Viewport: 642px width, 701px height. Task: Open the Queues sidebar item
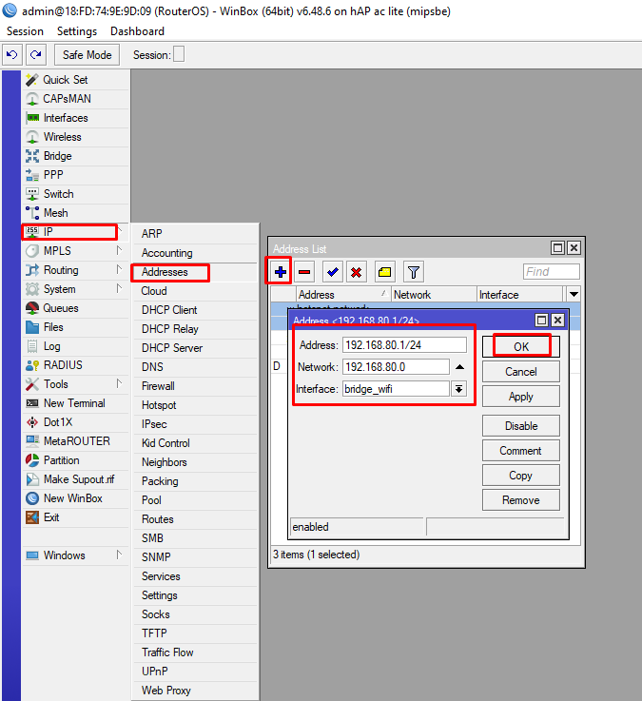point(75,308)
